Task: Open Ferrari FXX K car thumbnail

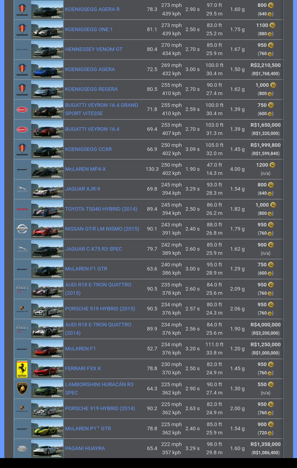Action: pos(47,369)
